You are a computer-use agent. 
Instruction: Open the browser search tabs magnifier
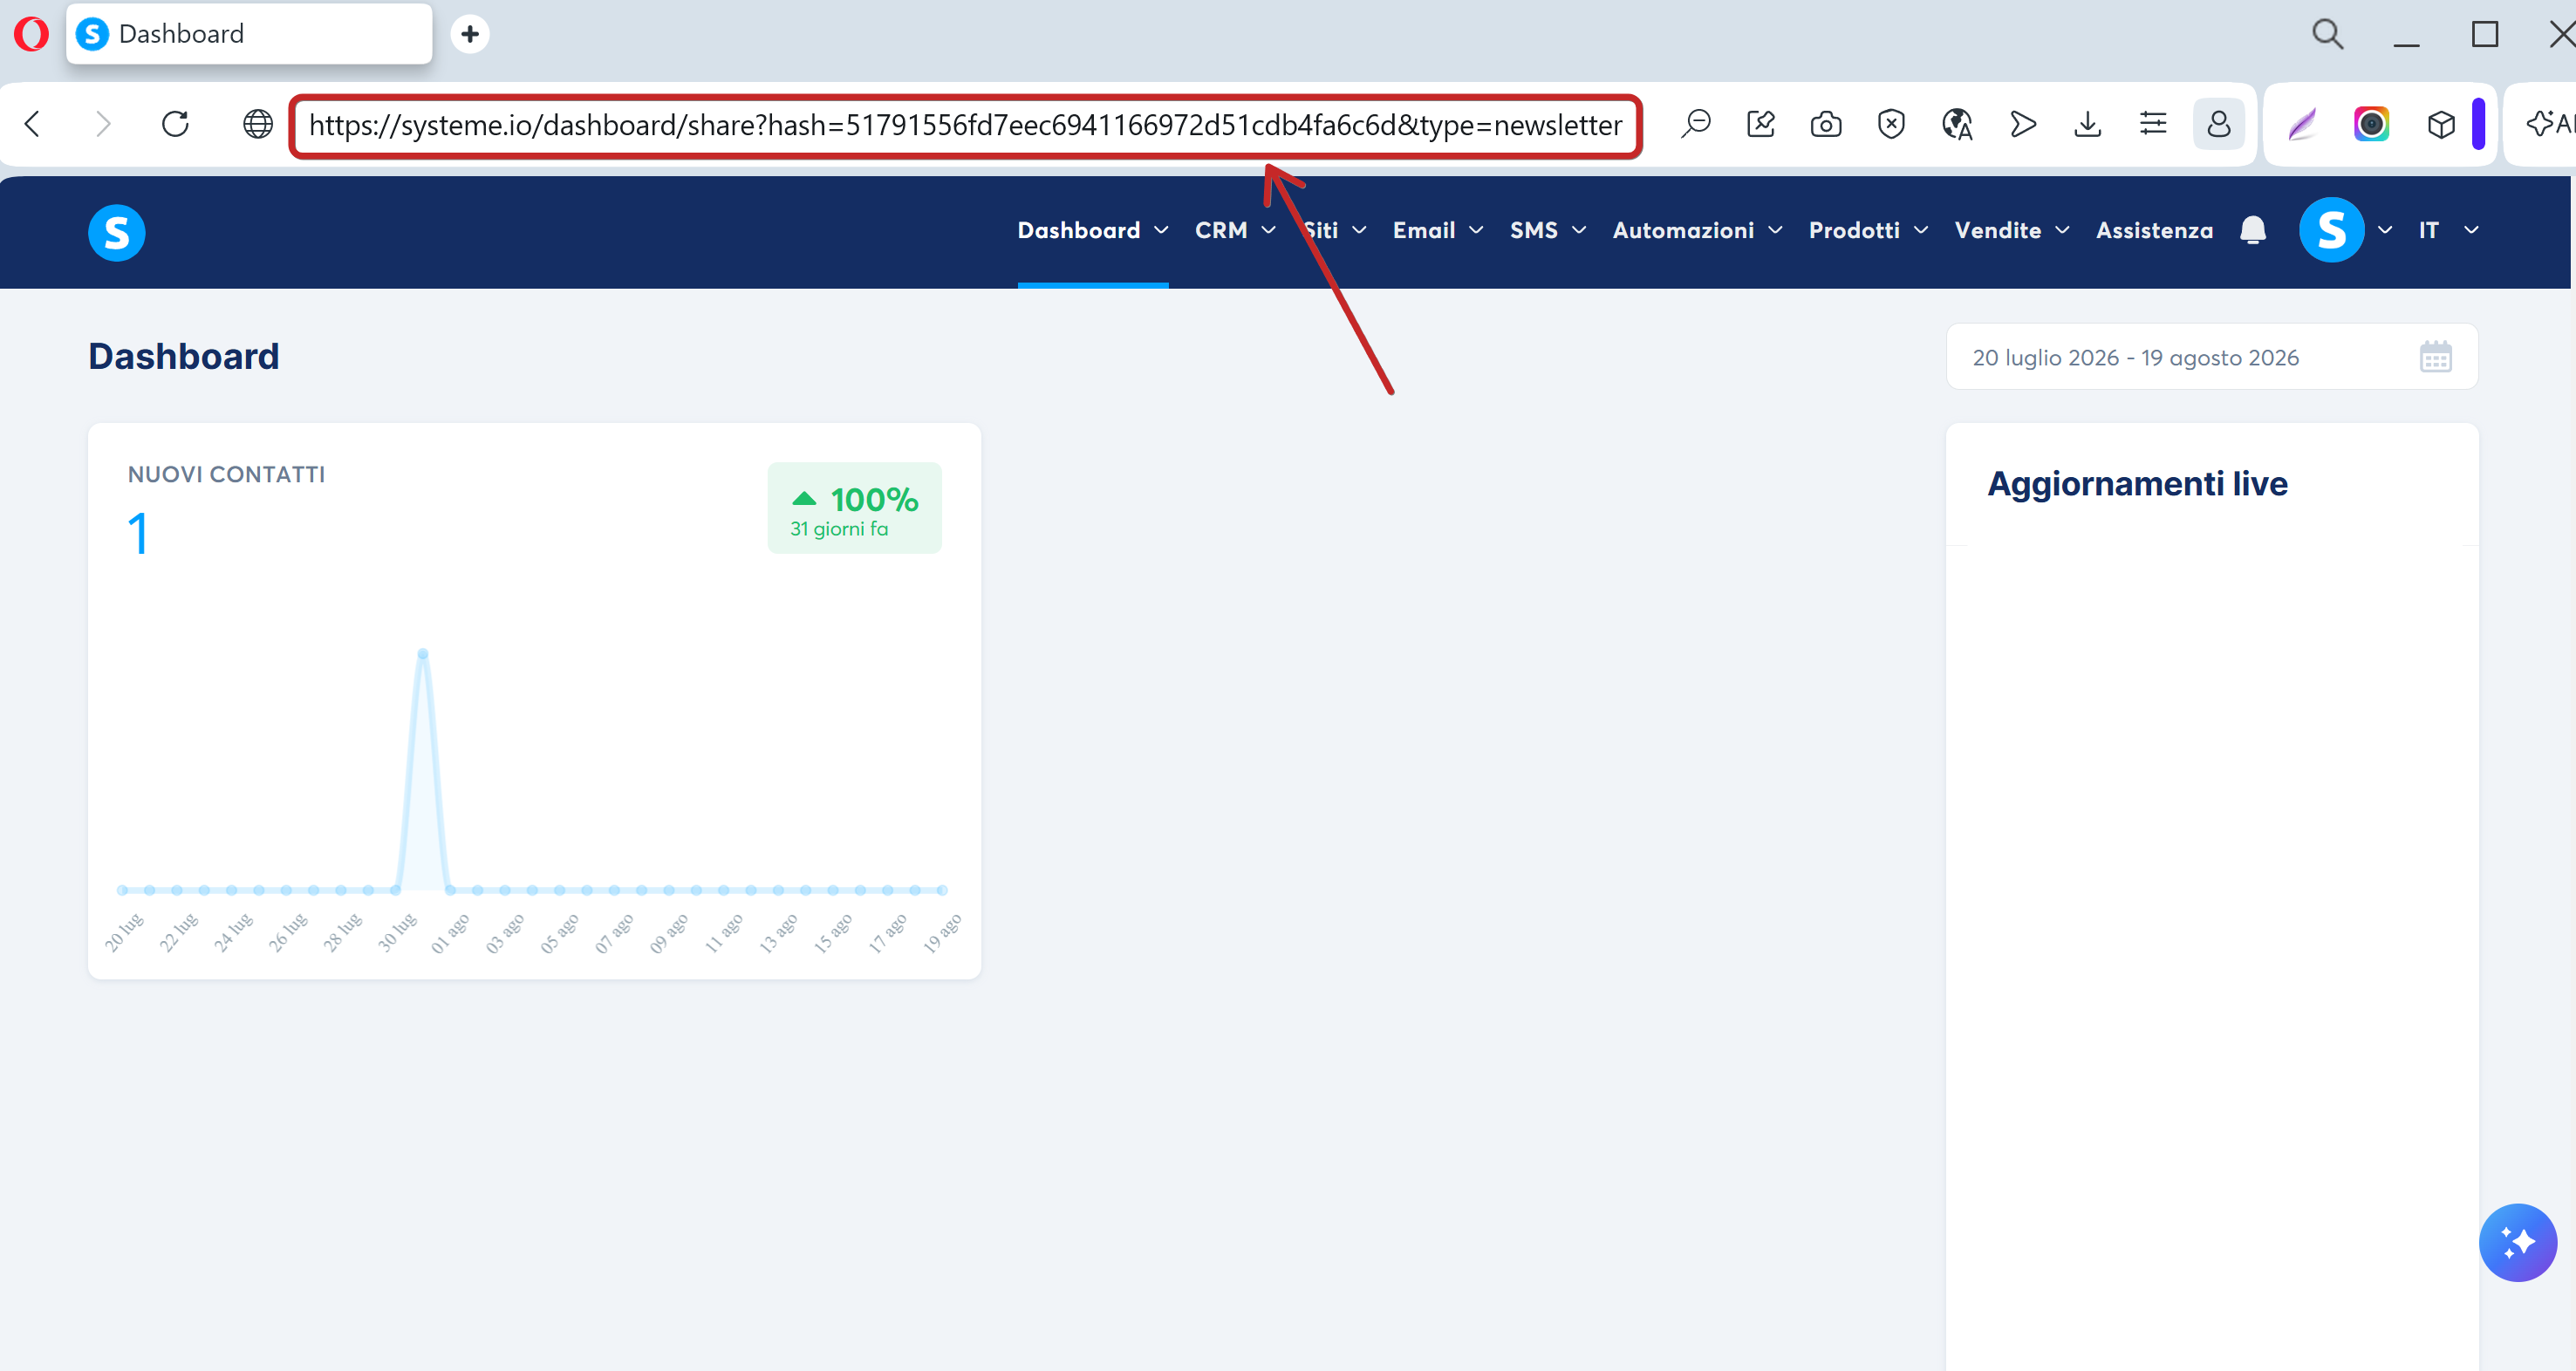point(2327,34)
